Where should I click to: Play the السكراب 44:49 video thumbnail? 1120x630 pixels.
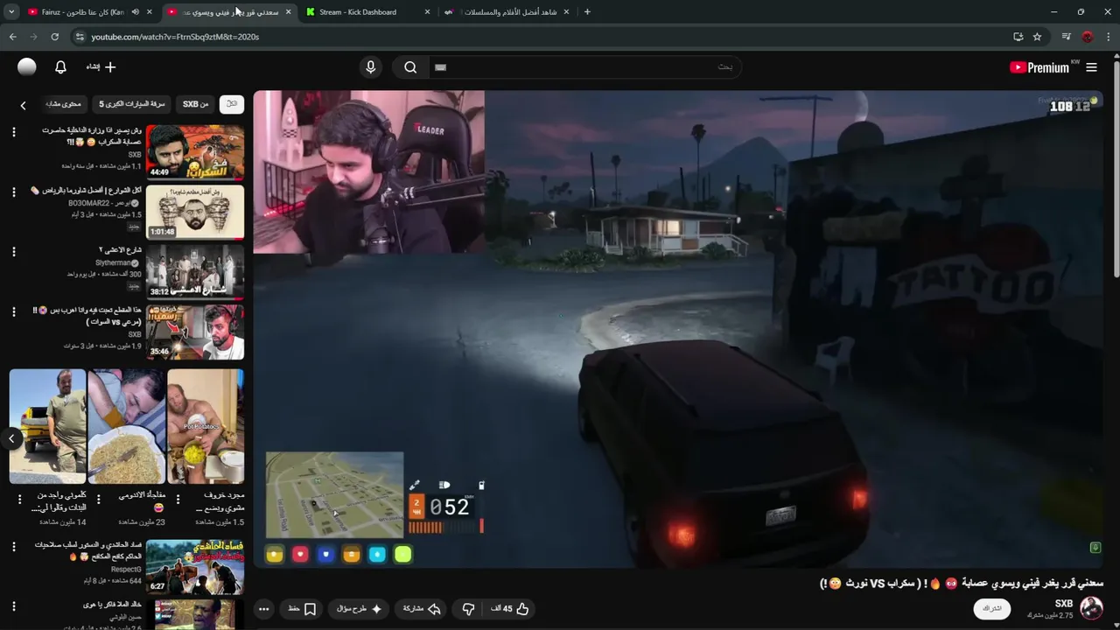click(195, 152)
